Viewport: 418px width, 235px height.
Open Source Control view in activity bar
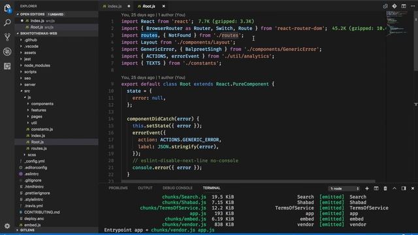[x=7, y=37]
